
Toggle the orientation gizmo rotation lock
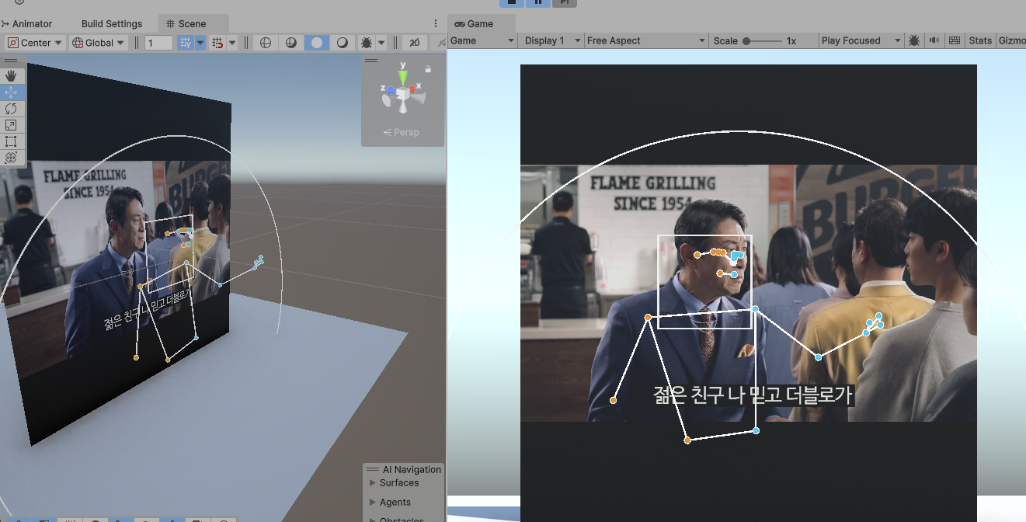click(428, 69)
